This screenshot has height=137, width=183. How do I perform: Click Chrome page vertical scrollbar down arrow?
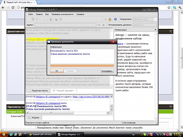pyautogui.click(x=182, y=127)
